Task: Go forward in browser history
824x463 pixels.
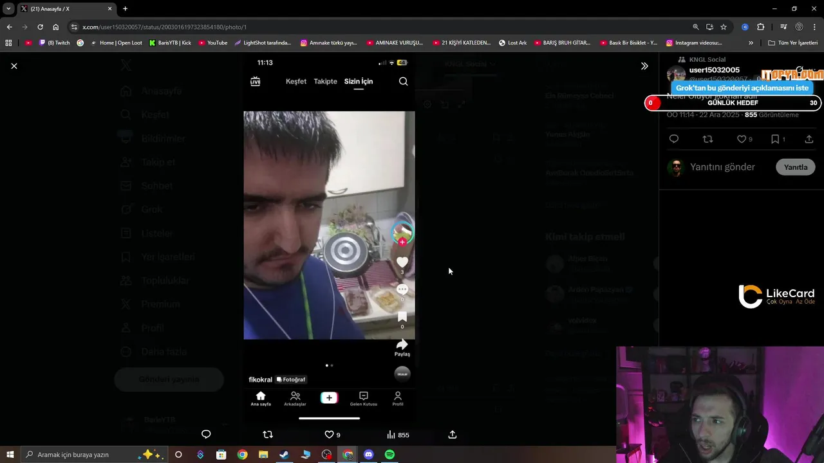Action: click(24, 27)
